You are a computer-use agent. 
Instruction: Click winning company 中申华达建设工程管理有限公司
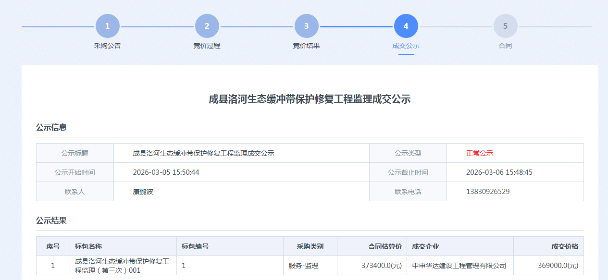[x=459, y=266]
